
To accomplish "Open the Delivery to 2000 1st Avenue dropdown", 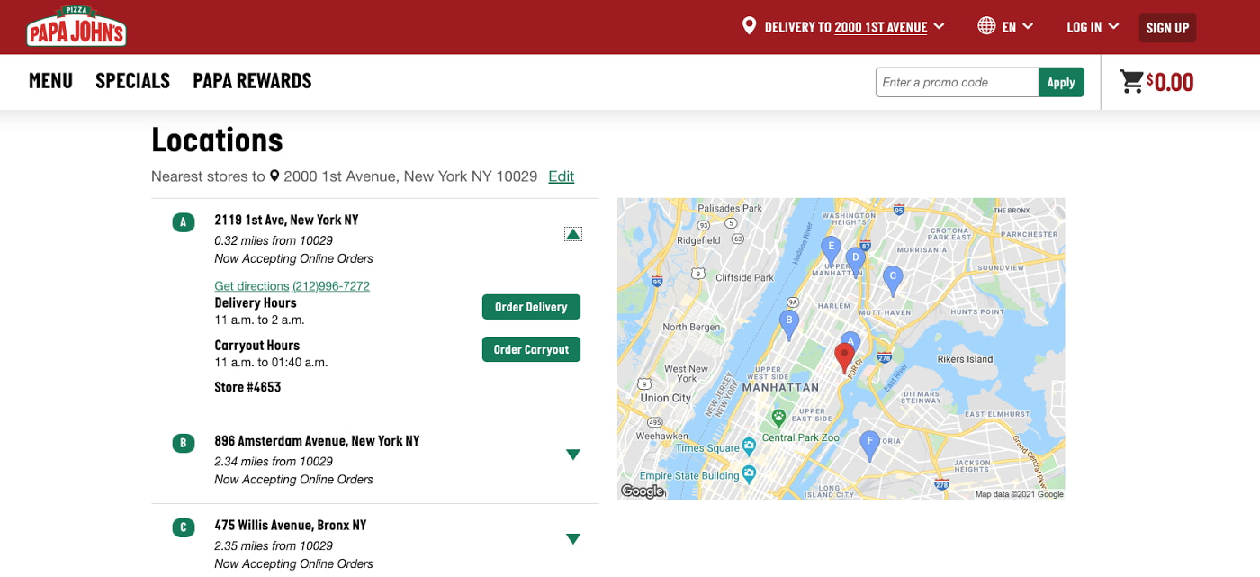I will click(x=844, y=27).
